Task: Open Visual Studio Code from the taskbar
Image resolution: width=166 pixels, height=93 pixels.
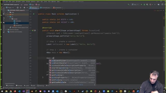Action: click(x=19, y=91)
